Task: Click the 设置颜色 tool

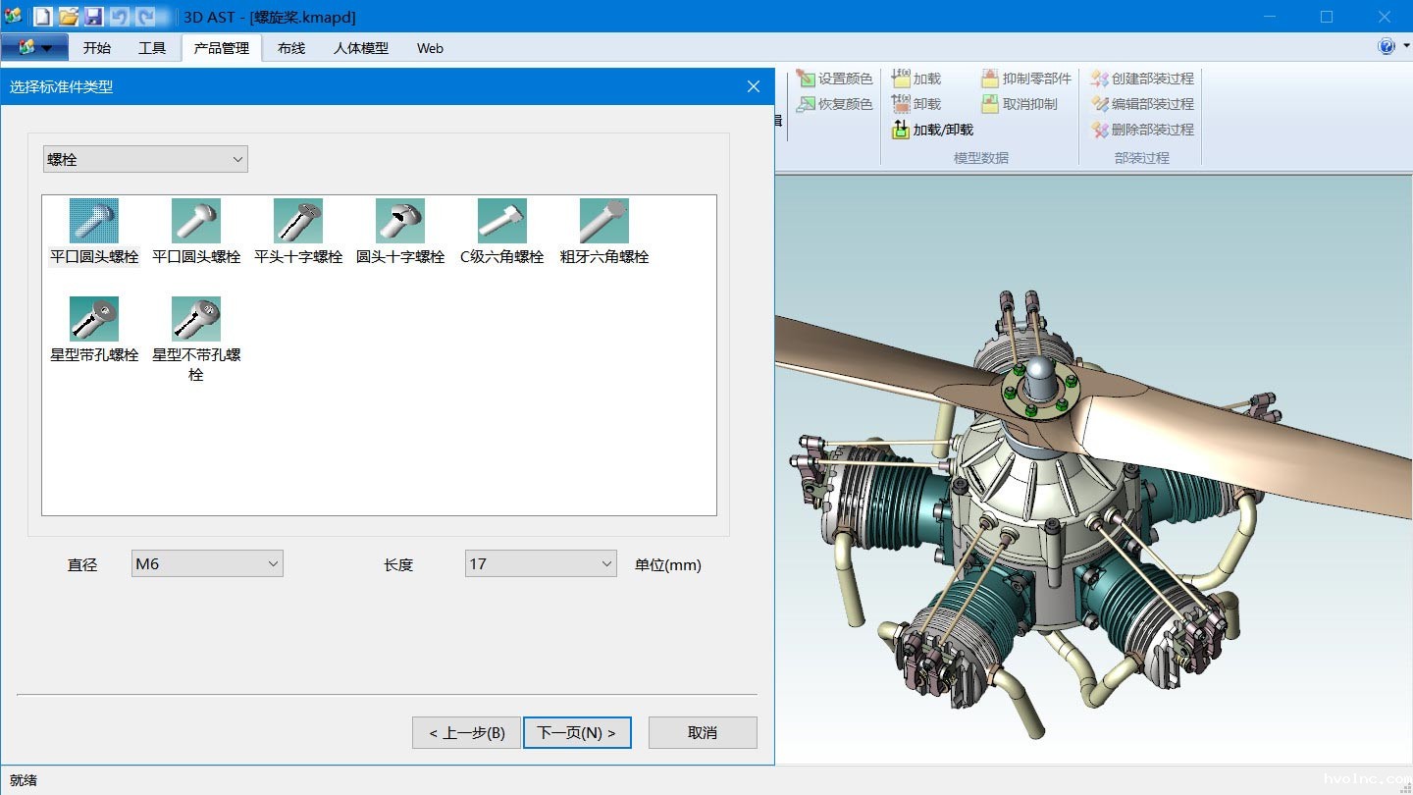Action: tap(834, 79)
